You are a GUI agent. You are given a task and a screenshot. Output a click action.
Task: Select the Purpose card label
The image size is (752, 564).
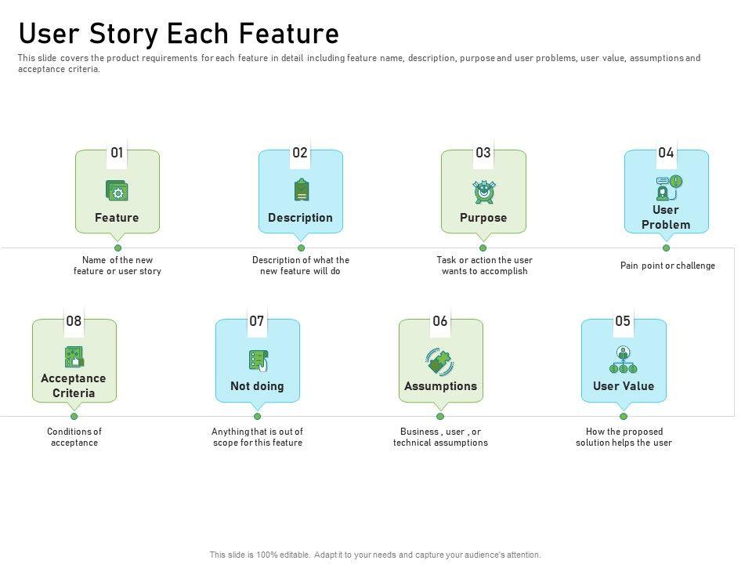(x=483, y=218)
